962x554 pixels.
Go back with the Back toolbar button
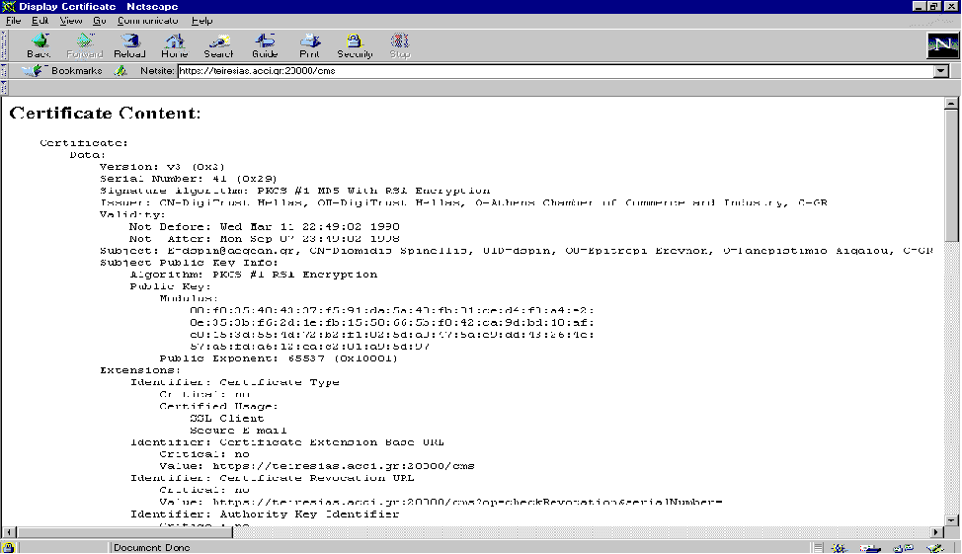coord(39,46)
